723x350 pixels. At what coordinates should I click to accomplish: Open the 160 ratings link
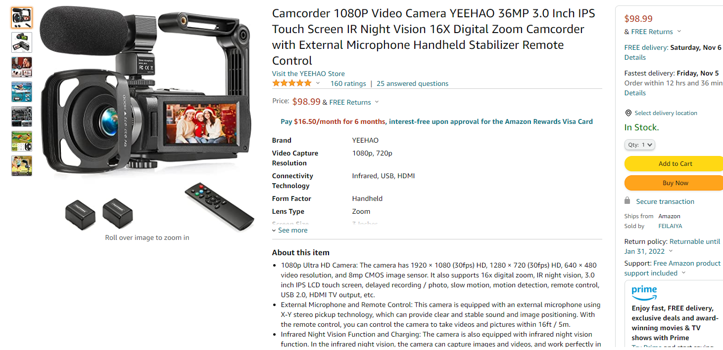click(348, 83)
